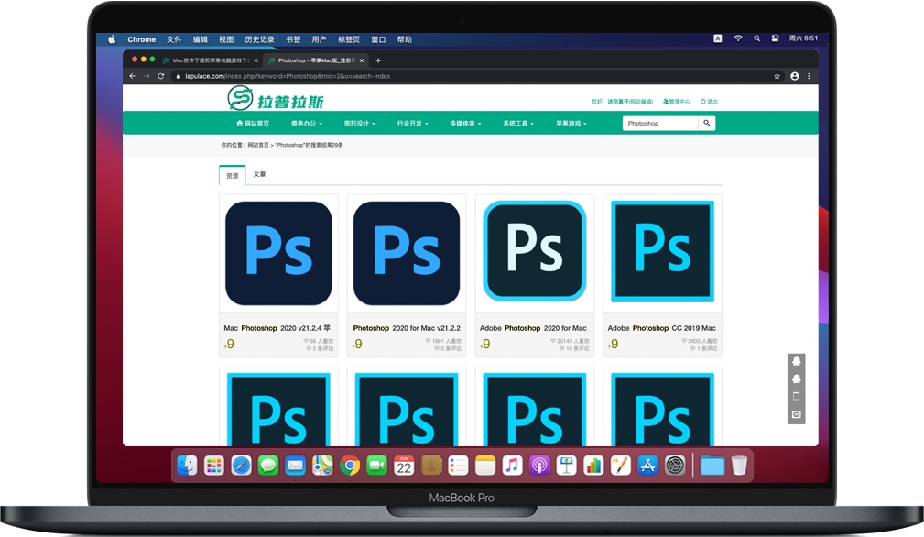The height and width of the screenshot is (537, 924).
Task: Click the 退出 logout link
Action: tap(710, 102)
